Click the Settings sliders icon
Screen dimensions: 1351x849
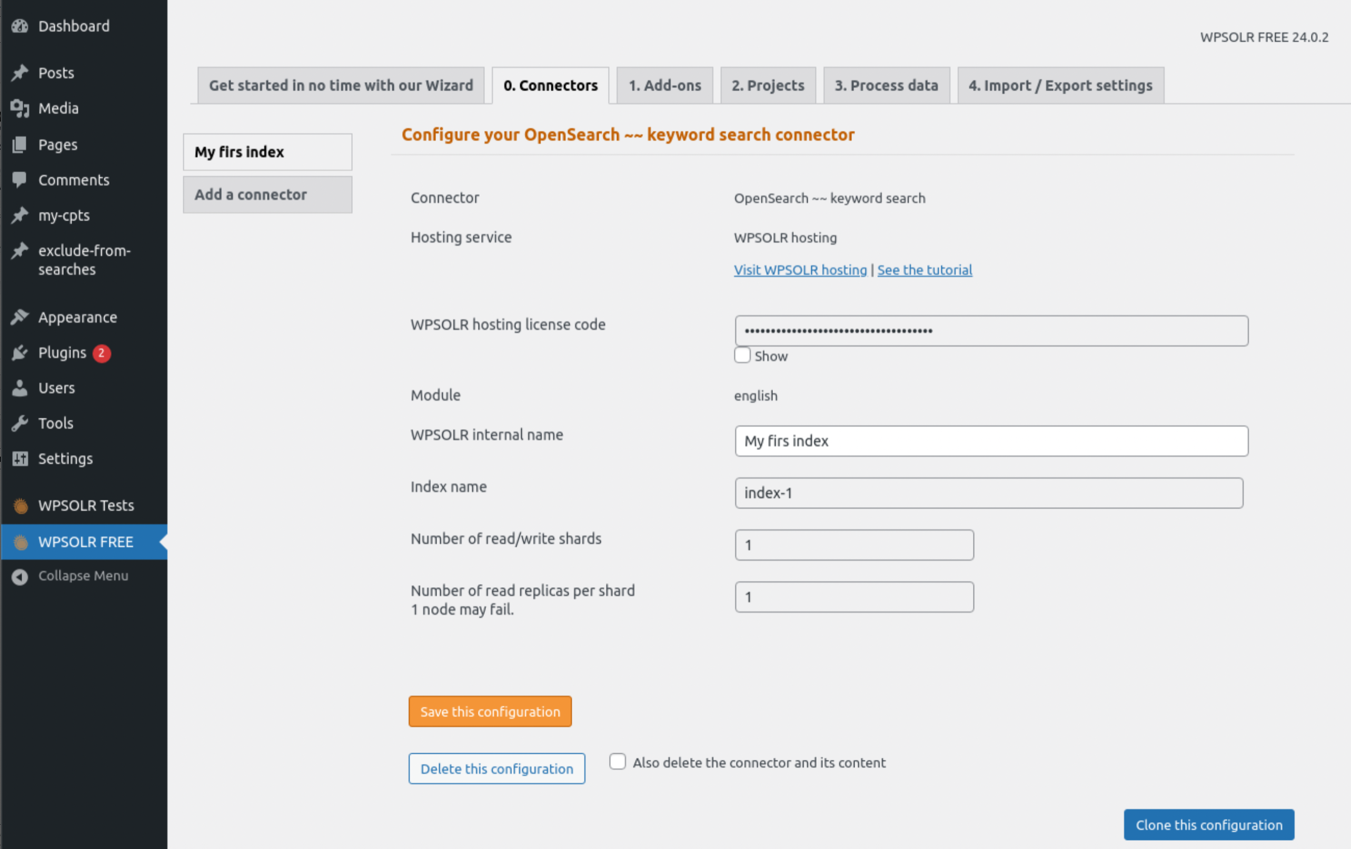19,458
